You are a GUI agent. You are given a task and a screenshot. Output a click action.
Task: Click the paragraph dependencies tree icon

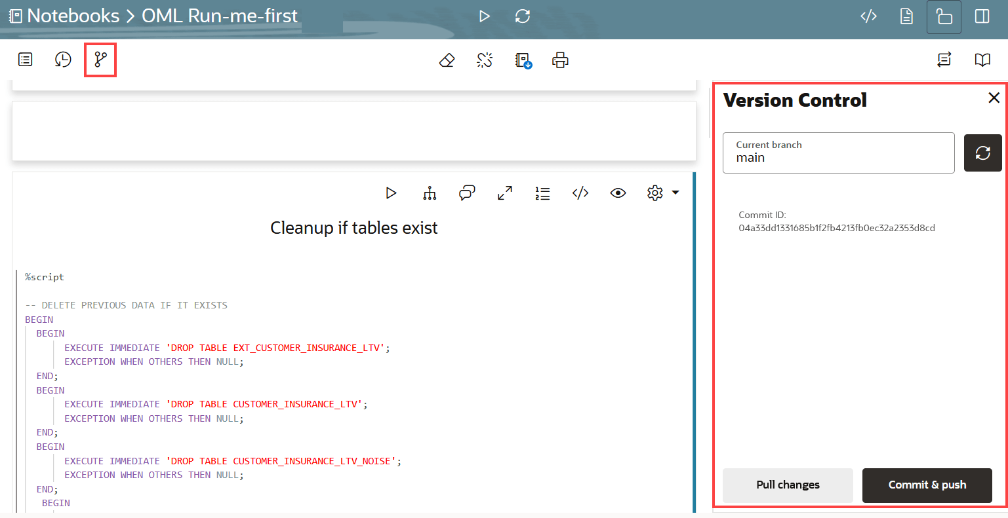tap(430, 193)
